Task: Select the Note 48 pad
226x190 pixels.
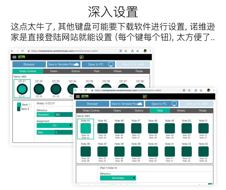Action: tap(153, 128)
